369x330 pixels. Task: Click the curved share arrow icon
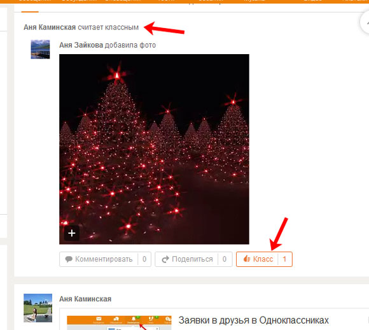(165, 259)
